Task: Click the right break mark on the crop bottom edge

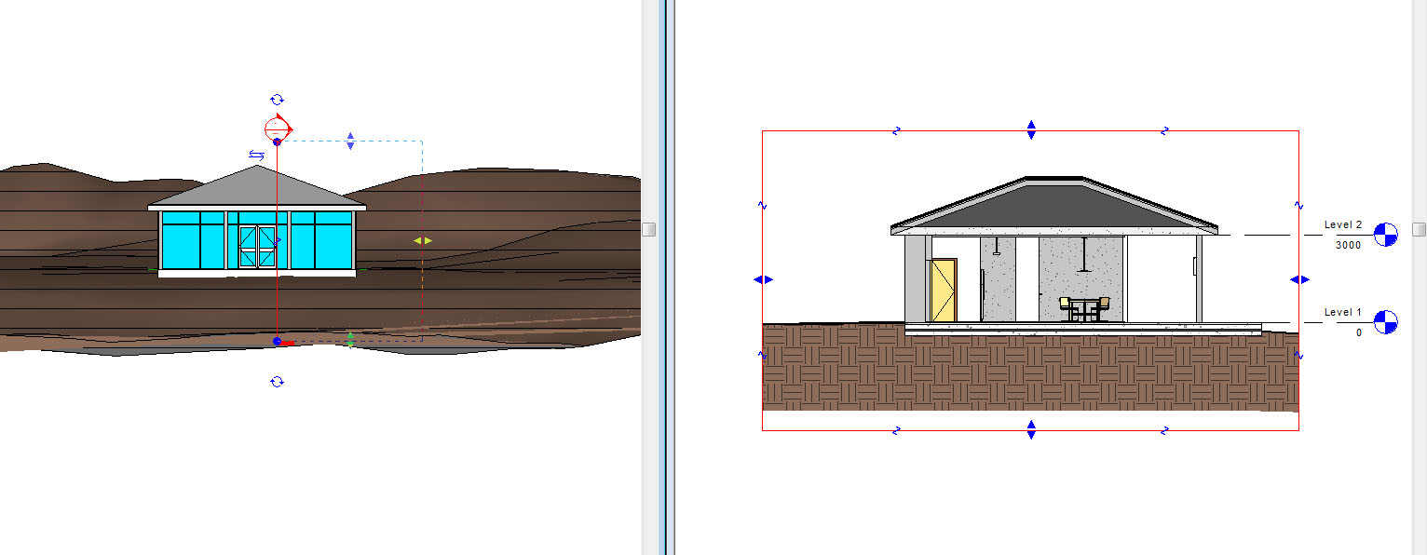Action: [x=1164, y=430]
